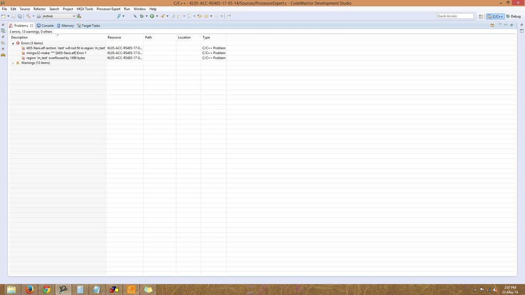Open the Search menu
This screenshot has width=525, height=295.
pyautogui.click(x=54, y=9)
